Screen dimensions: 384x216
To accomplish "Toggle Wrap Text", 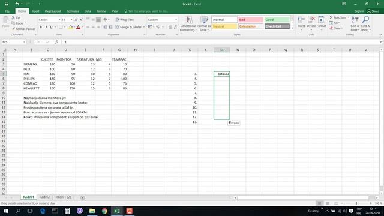I will [125, 20].
